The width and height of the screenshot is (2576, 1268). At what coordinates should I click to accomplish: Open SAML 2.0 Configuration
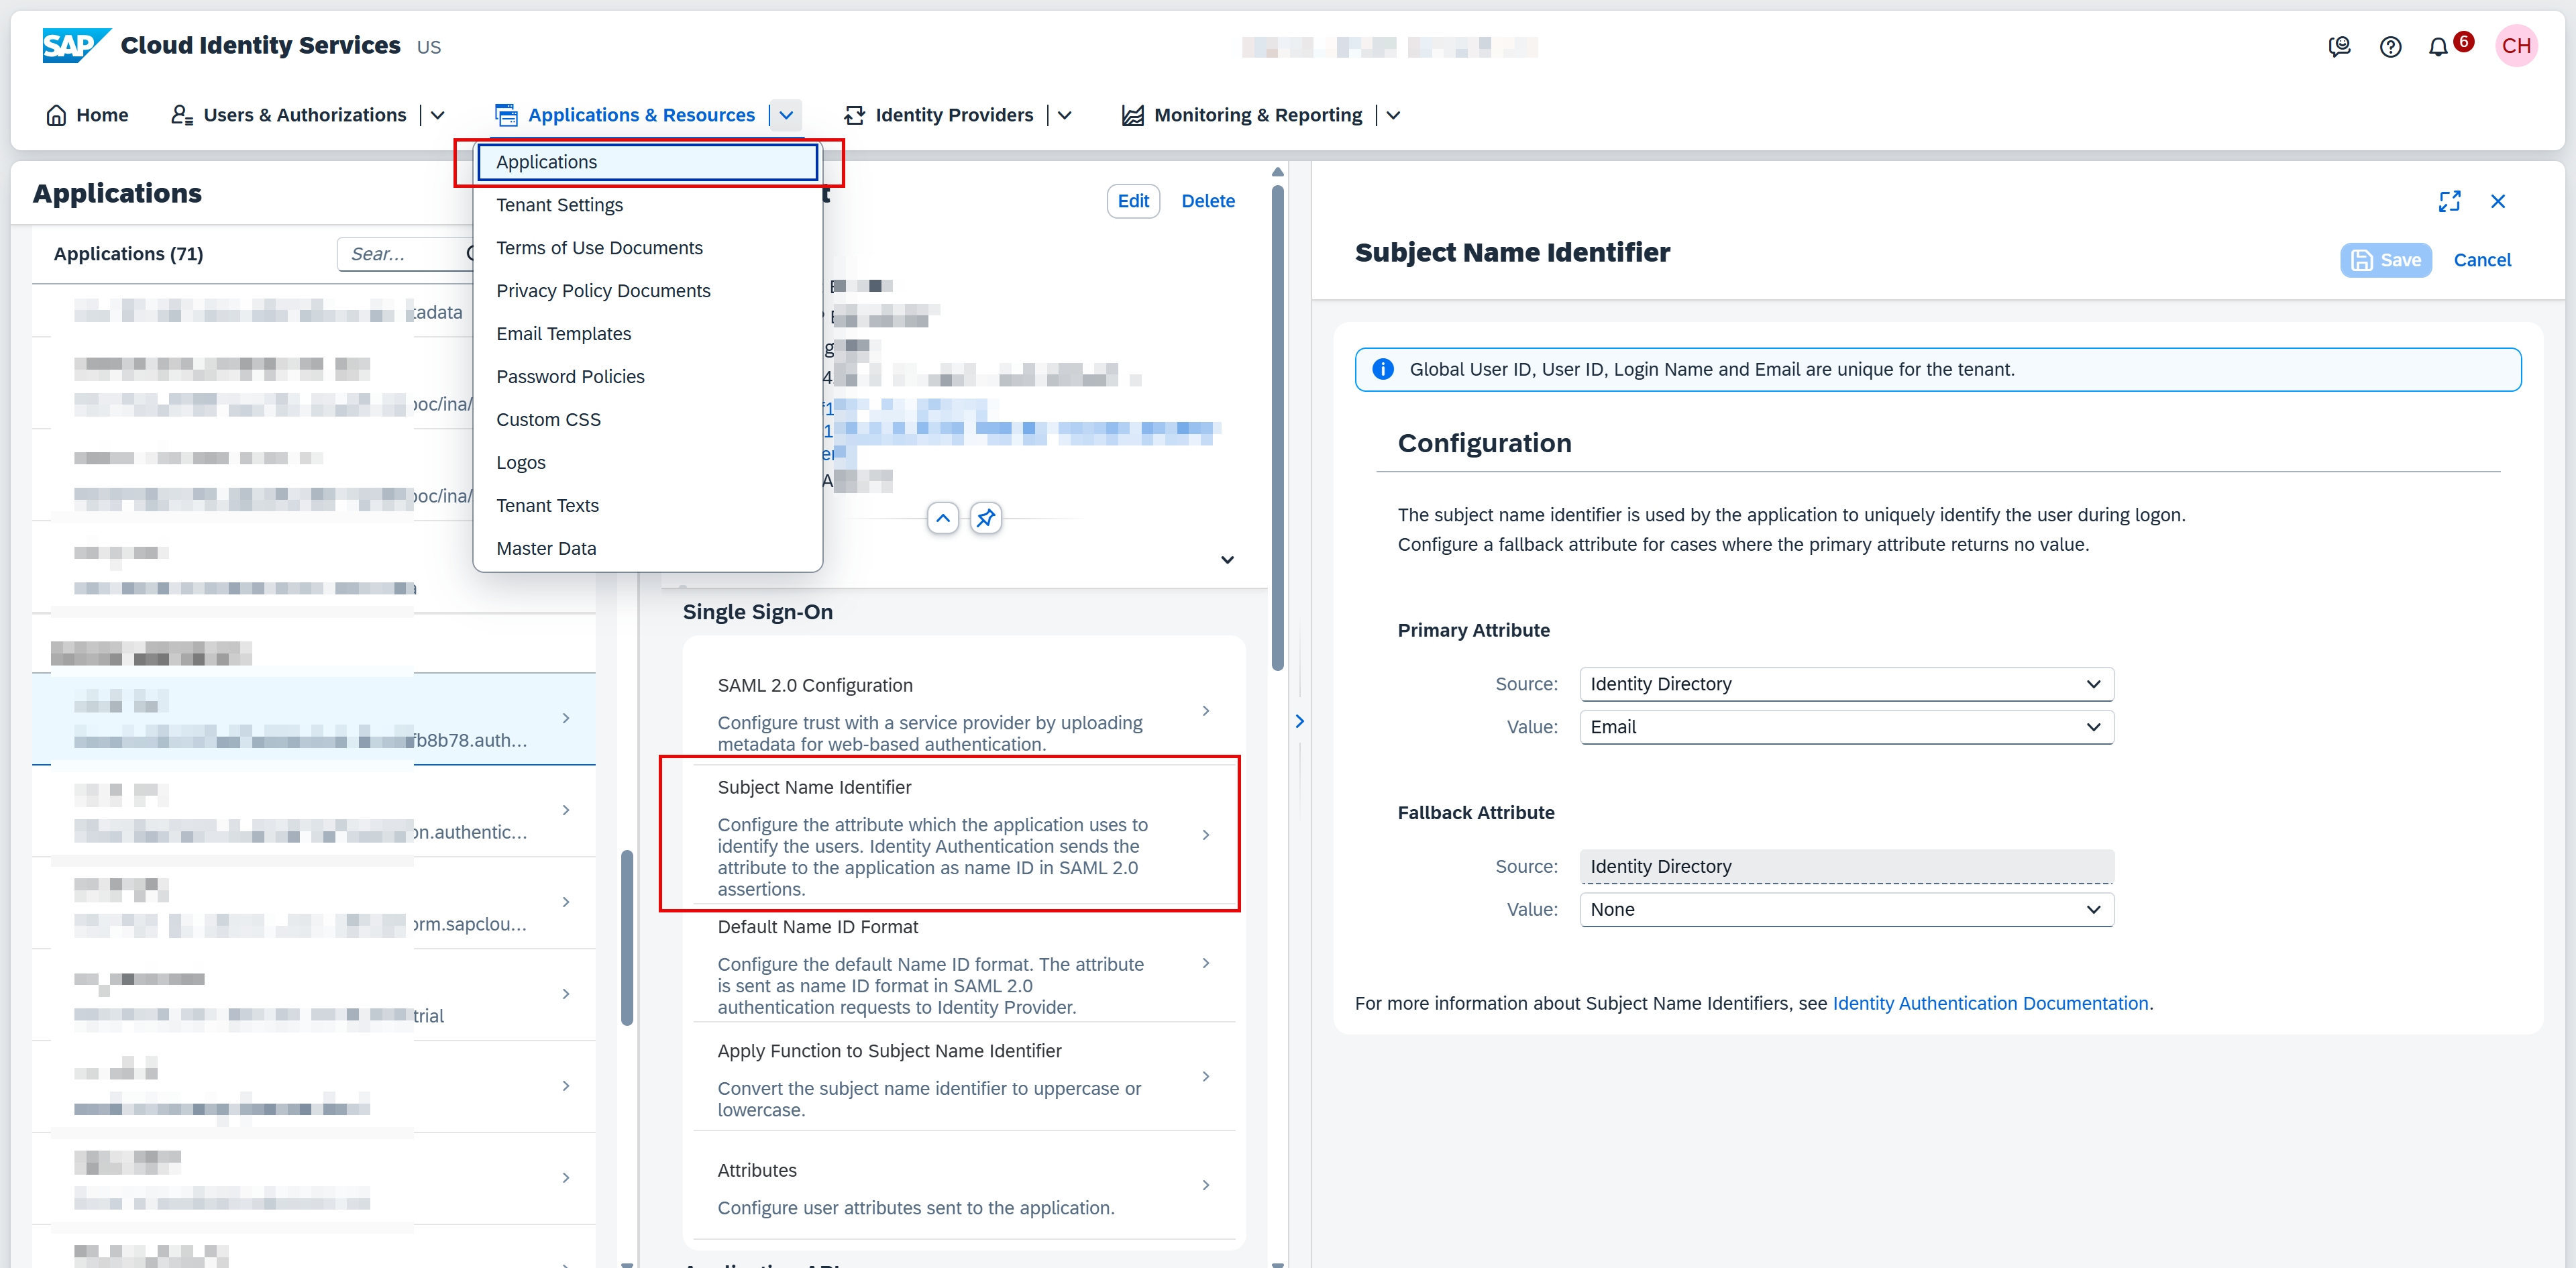[x=964, y=711]
